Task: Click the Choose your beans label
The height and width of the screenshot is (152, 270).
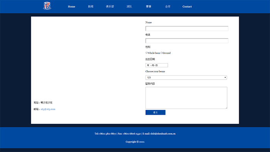Action: point(155,72)
